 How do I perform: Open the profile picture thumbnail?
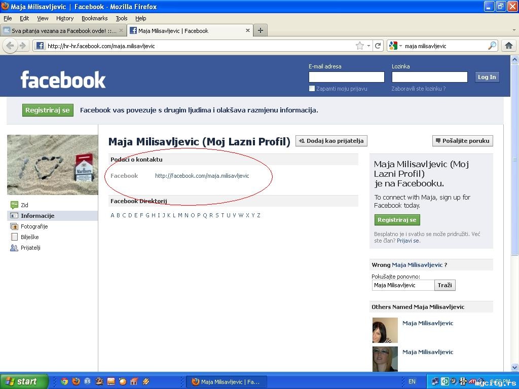click(x=53, y=165)
